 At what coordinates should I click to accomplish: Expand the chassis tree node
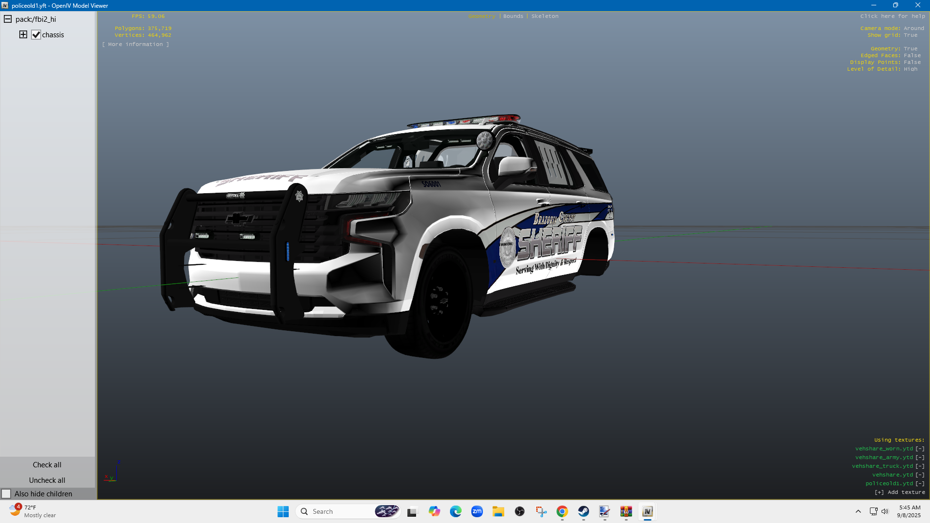pyautogui.click(x=23, y=34)
